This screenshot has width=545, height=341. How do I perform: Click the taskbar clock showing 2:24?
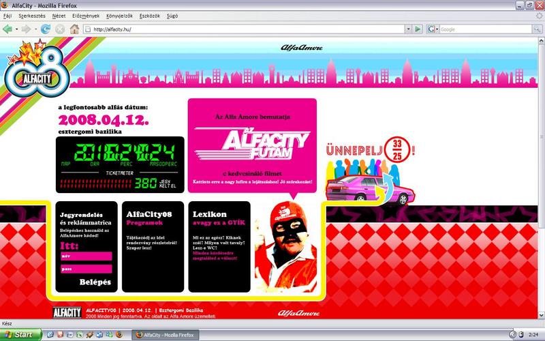(533, 335)
